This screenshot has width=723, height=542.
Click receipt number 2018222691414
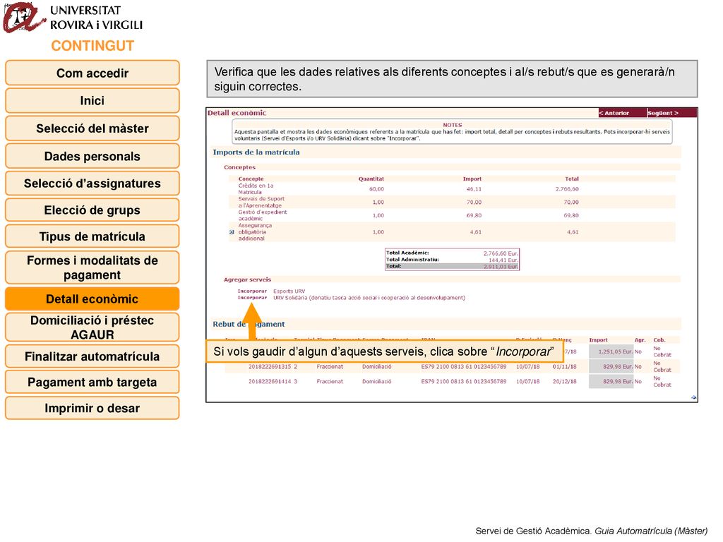click(270, 382)
